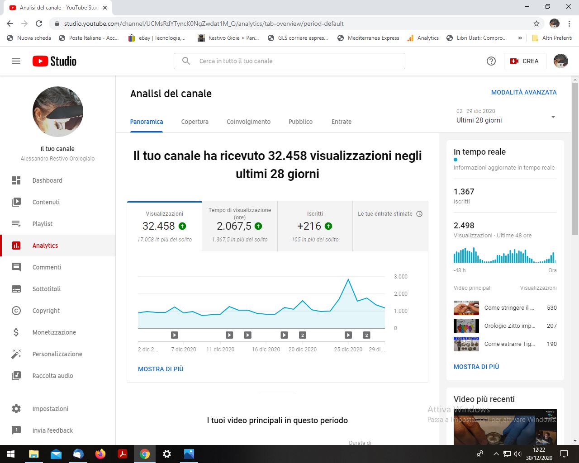Reload the page with the refresh icon
Viewport: 579px width, 463px height.
pyautogui.click(x=39, y=24)
